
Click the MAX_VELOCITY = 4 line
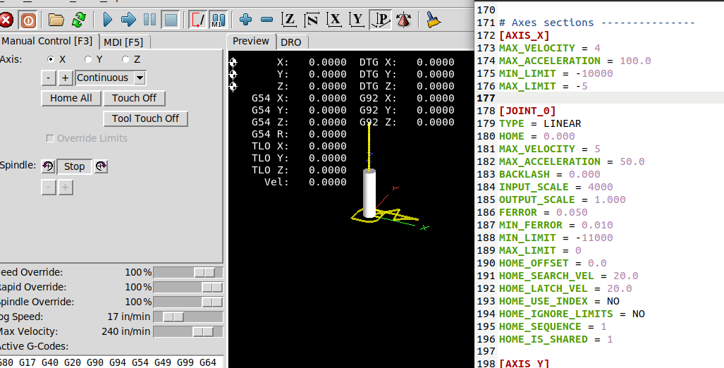549,48
